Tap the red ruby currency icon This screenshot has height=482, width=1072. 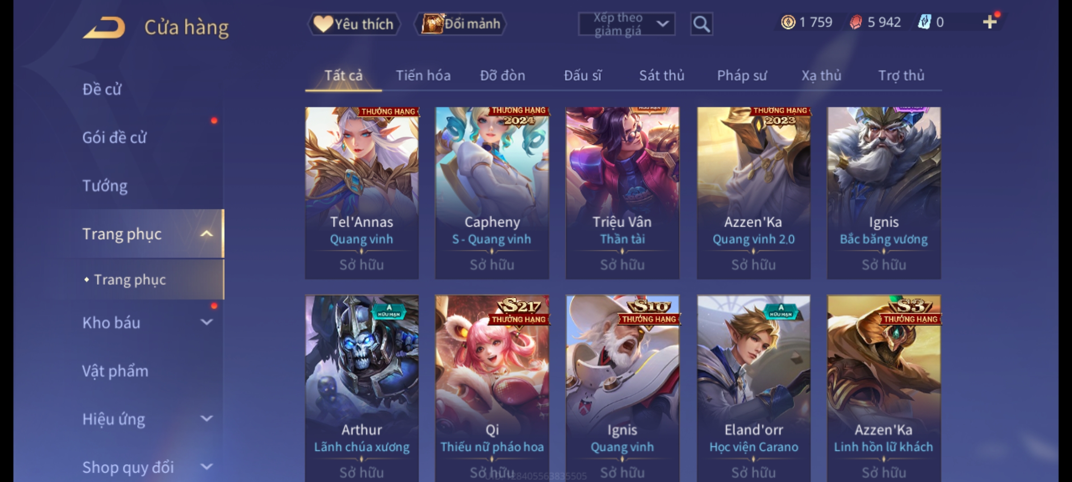[x=855, y=22]
